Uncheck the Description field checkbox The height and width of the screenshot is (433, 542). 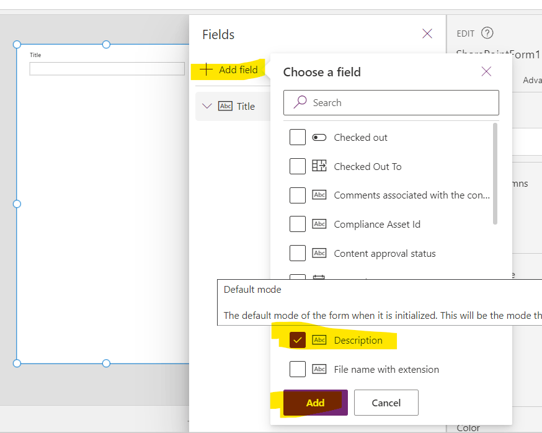coord(297,340)
